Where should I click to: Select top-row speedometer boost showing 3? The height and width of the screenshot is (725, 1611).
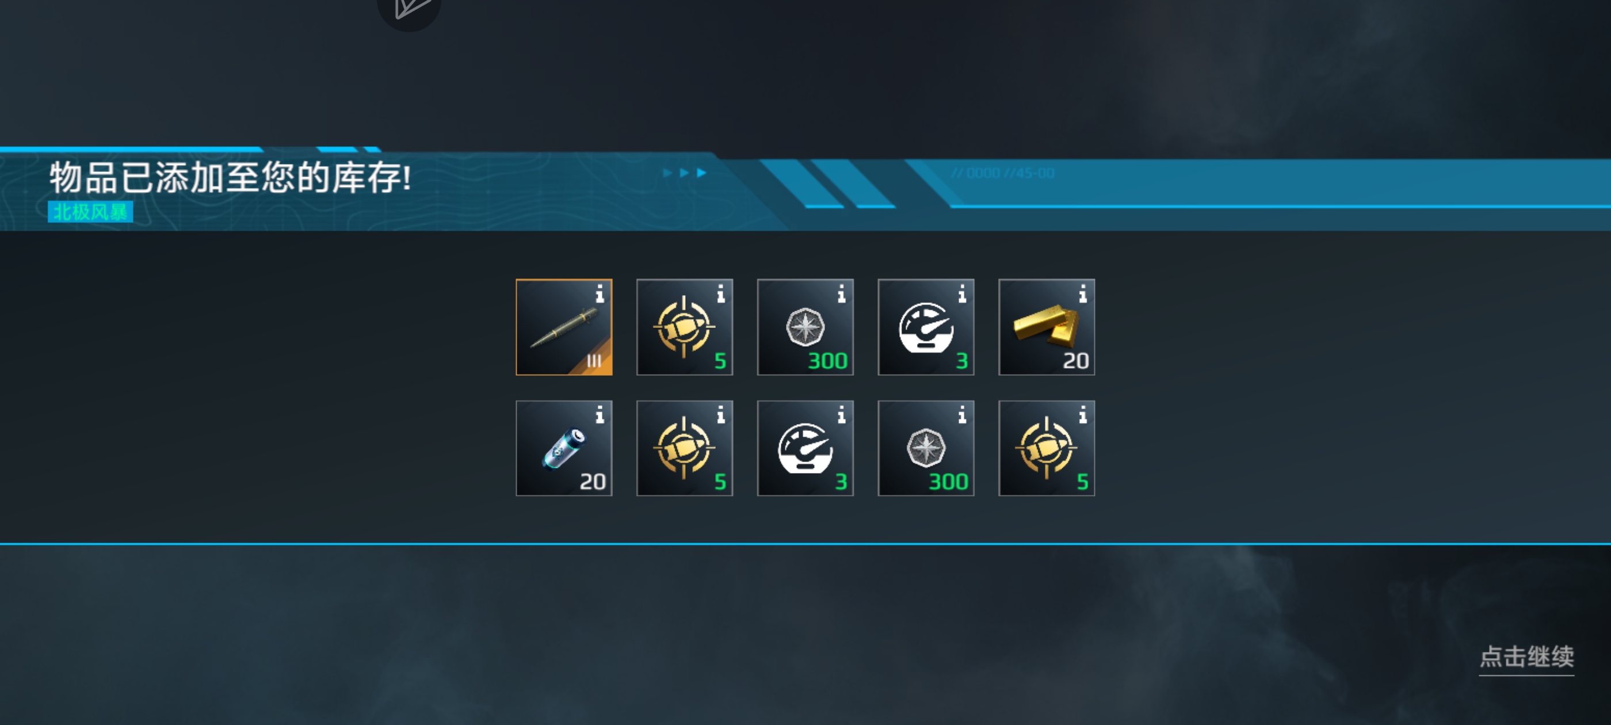click(x=926, y=326)
